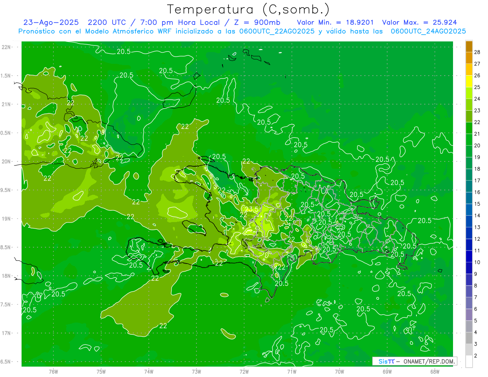Select the Valor Max. = 25.924 value
488x377 pixels.
420,22
